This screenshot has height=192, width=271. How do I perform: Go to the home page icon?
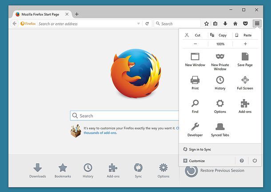(235, 24)
